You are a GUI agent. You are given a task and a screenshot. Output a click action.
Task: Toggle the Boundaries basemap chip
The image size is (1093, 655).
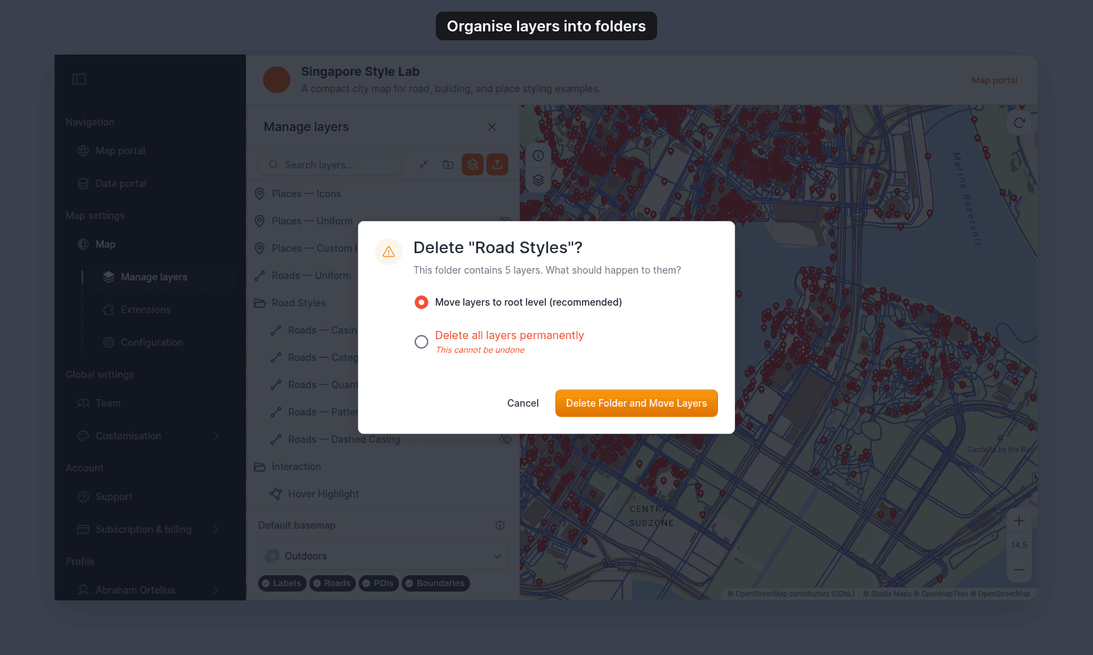(436, 583)
